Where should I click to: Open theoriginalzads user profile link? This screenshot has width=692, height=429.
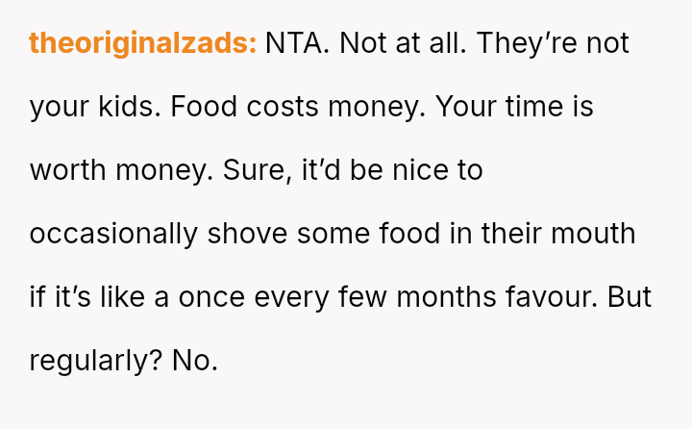[x=142, y=43]
